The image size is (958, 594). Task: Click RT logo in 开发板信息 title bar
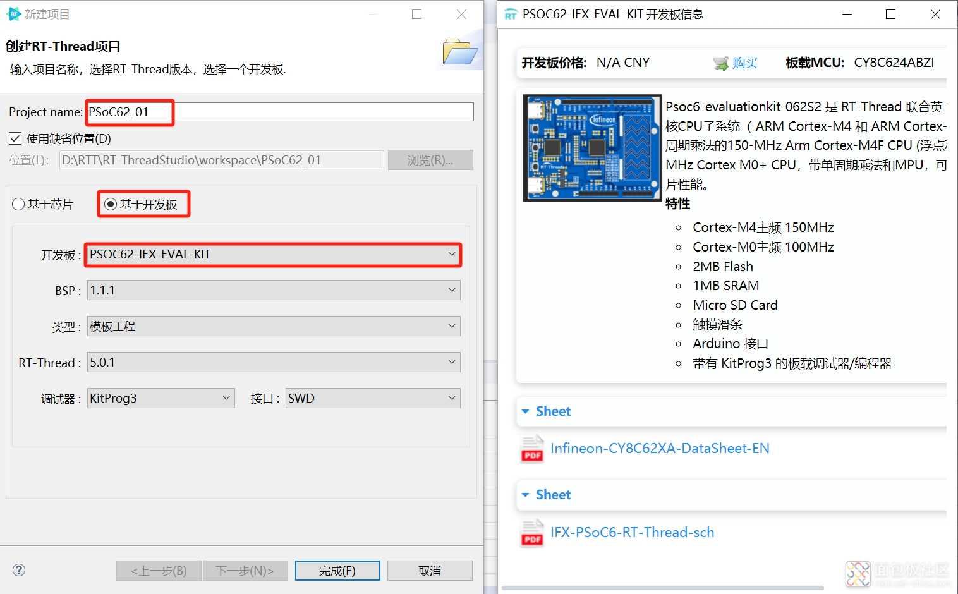(x=511, y=15)
